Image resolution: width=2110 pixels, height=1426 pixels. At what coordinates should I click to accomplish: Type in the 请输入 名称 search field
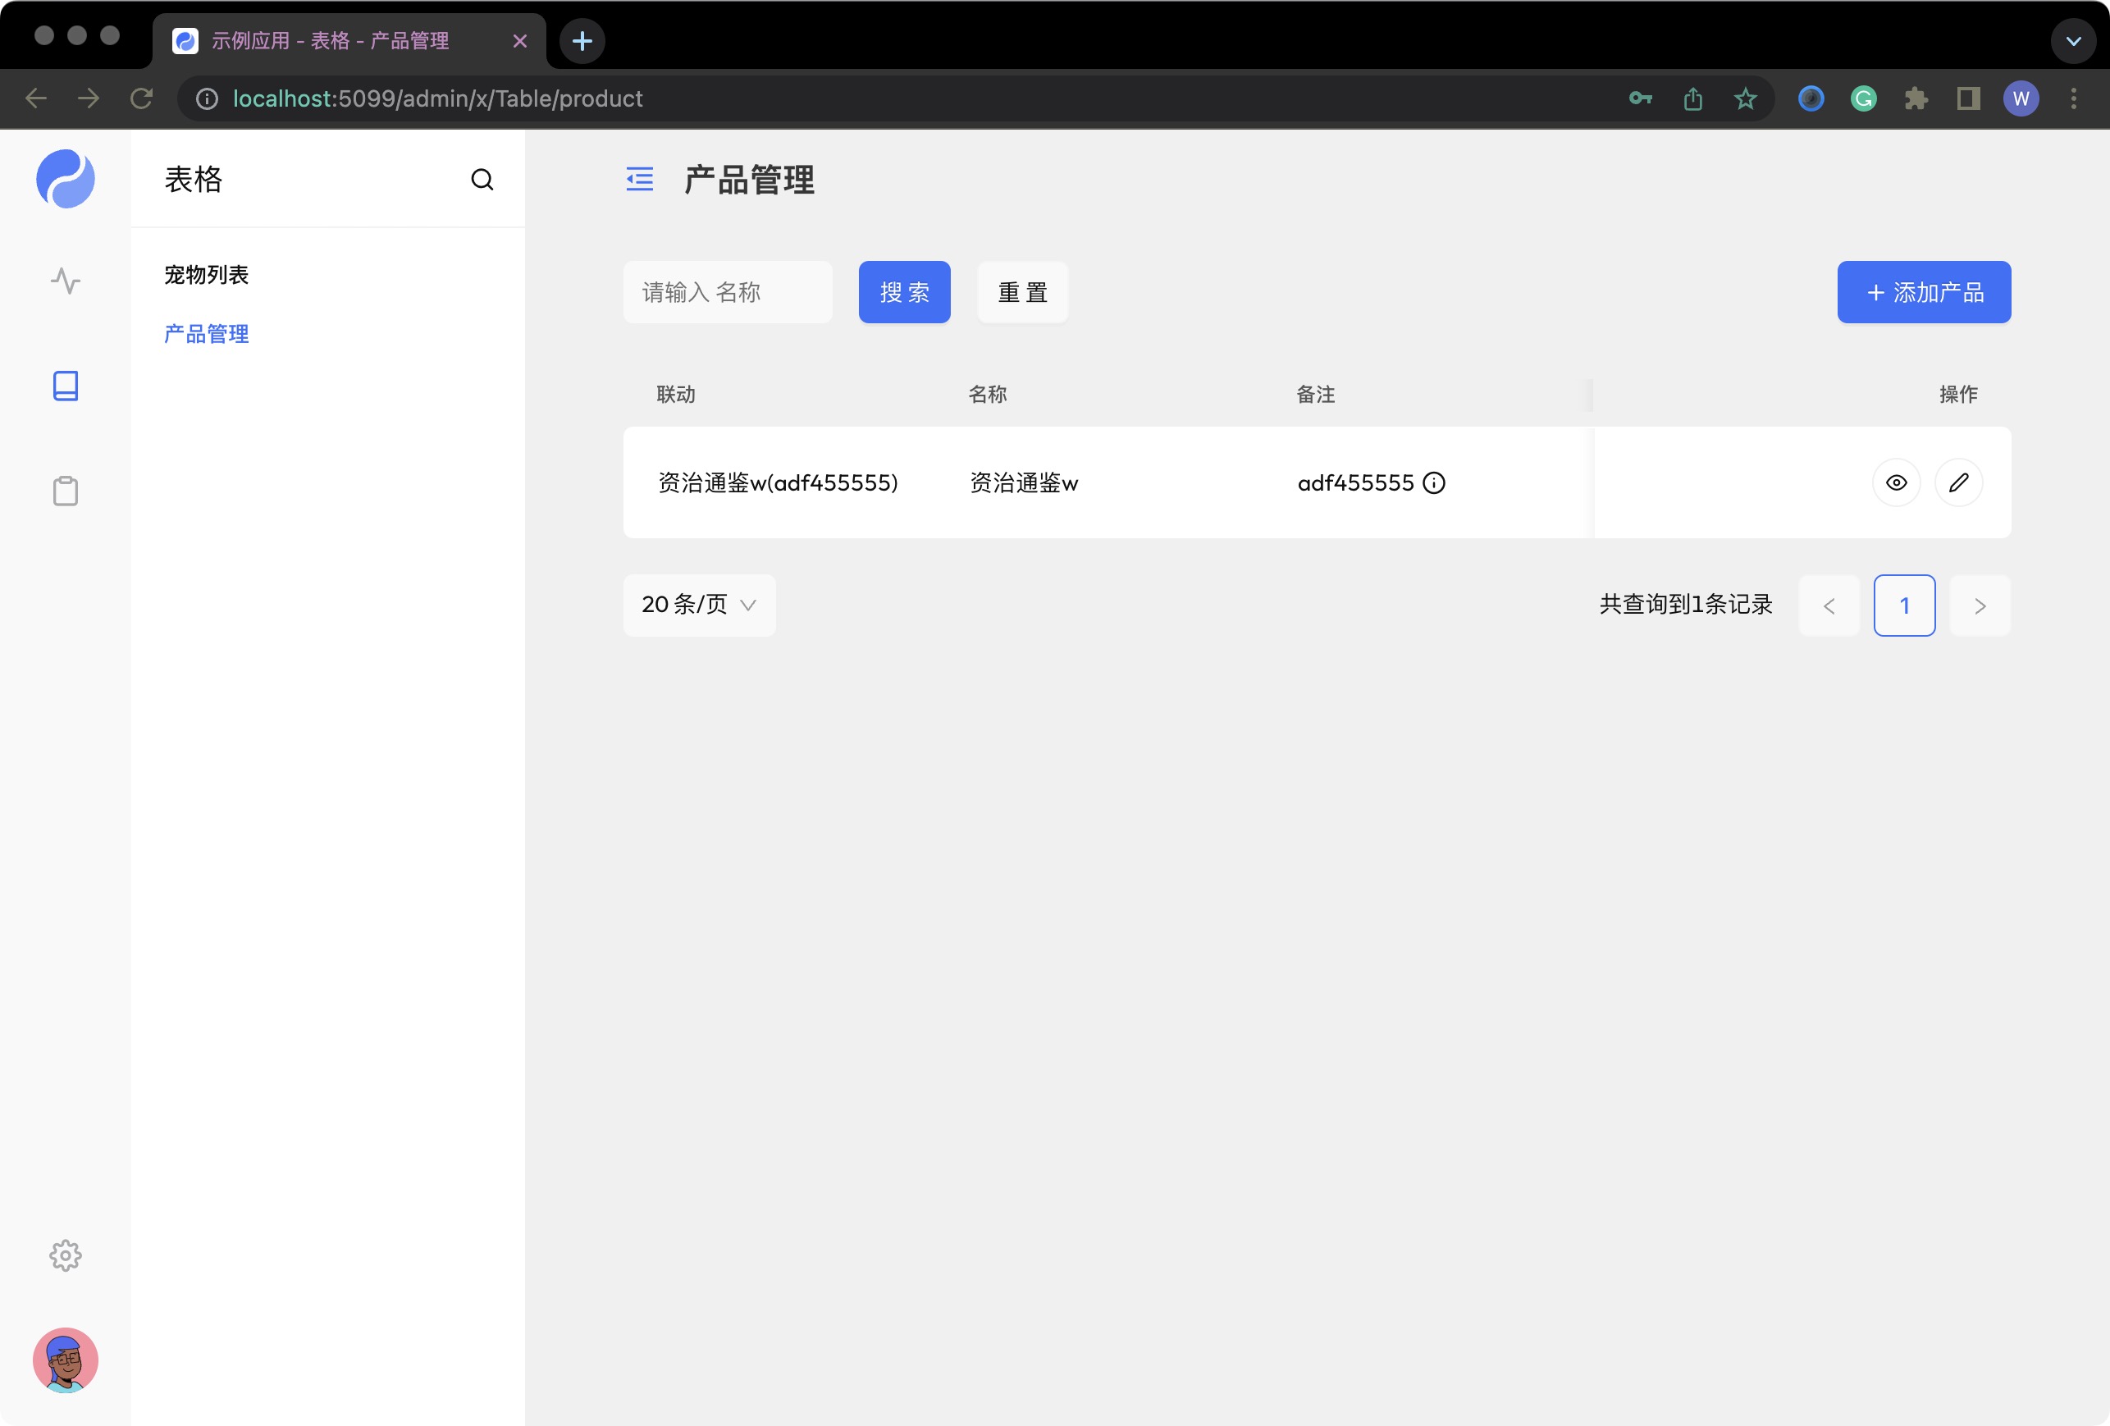[x=727, y=291]
